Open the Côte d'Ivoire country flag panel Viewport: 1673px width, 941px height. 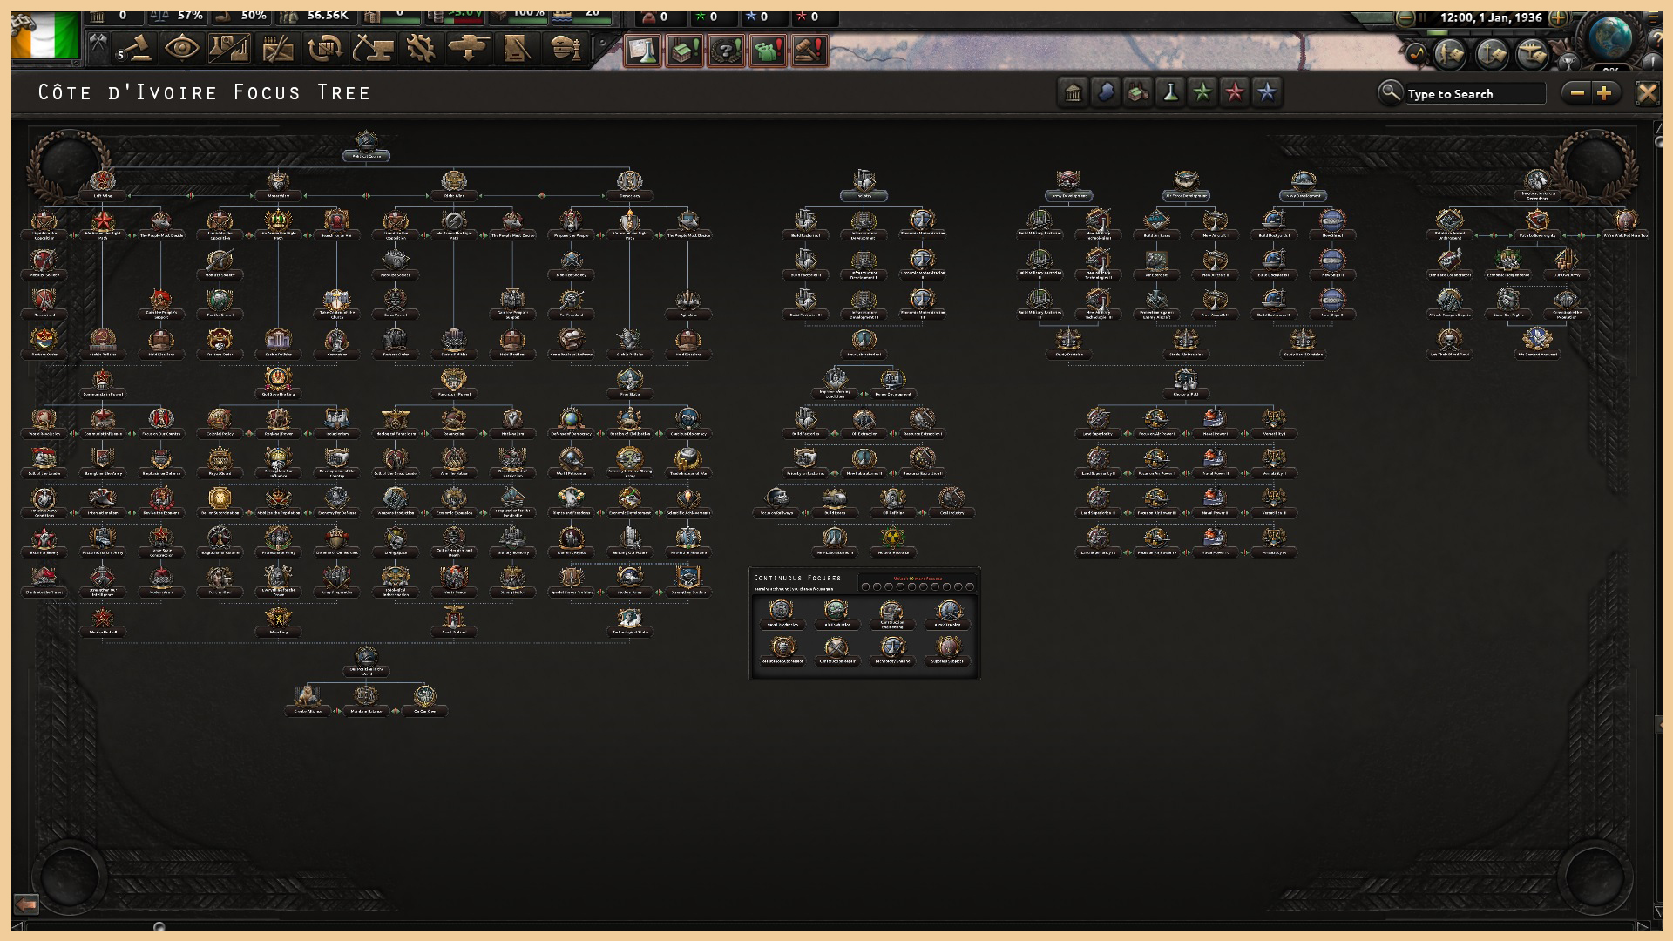tap(44, 35)
